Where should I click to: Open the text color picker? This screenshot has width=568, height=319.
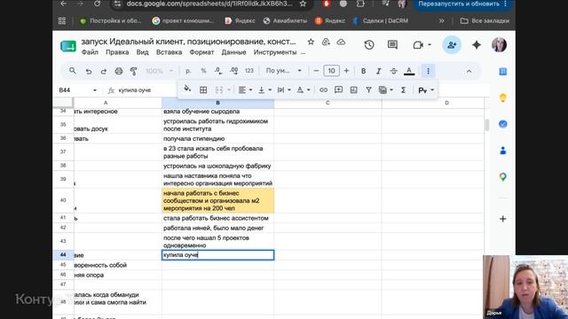[409, 71]
